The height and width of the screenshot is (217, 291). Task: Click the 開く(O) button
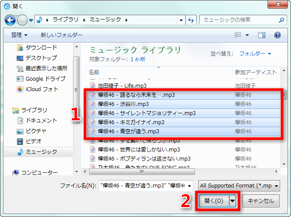[x=214, y=201]
